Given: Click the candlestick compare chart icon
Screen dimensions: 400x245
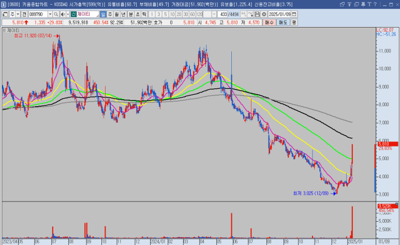Looking at the screenshot, I should pos(244,15).
